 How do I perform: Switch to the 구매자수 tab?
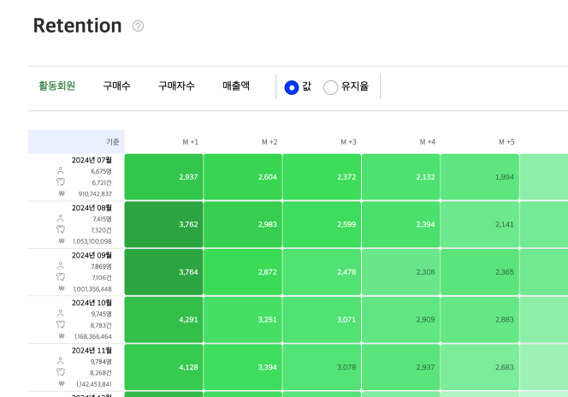click(x=176, y=86)
